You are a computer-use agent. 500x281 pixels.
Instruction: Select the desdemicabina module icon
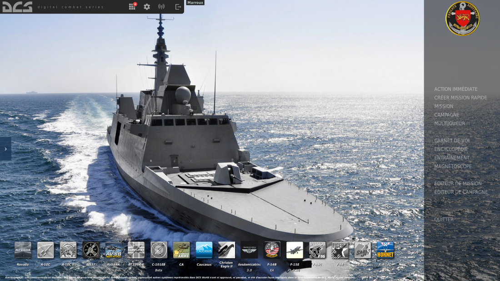click(x=250, y=250)
